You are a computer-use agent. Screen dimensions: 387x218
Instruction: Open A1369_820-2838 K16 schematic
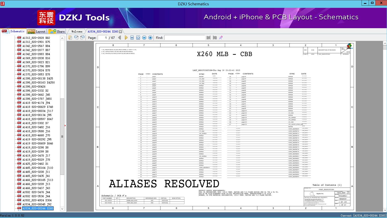[36, 58]
